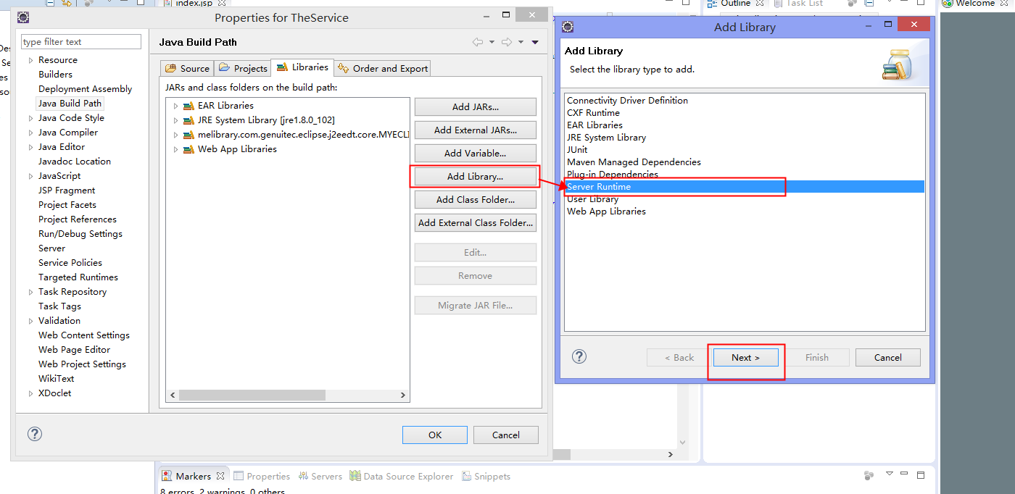Click the Add External JARs button
This screenshot has height=494, width=1015.
tap(475, 130)
